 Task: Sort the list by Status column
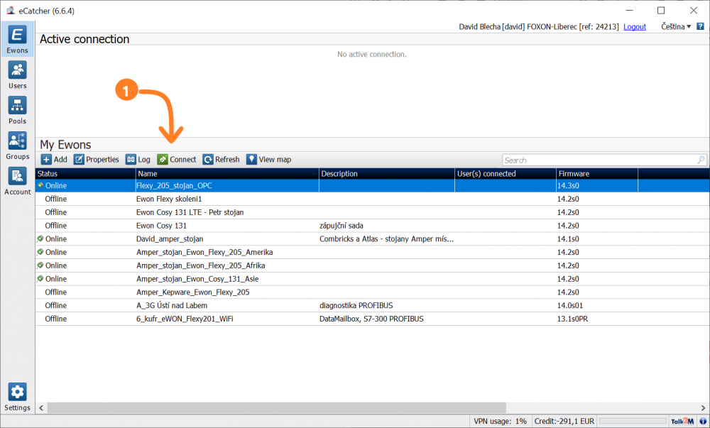[x=86, y=174]
